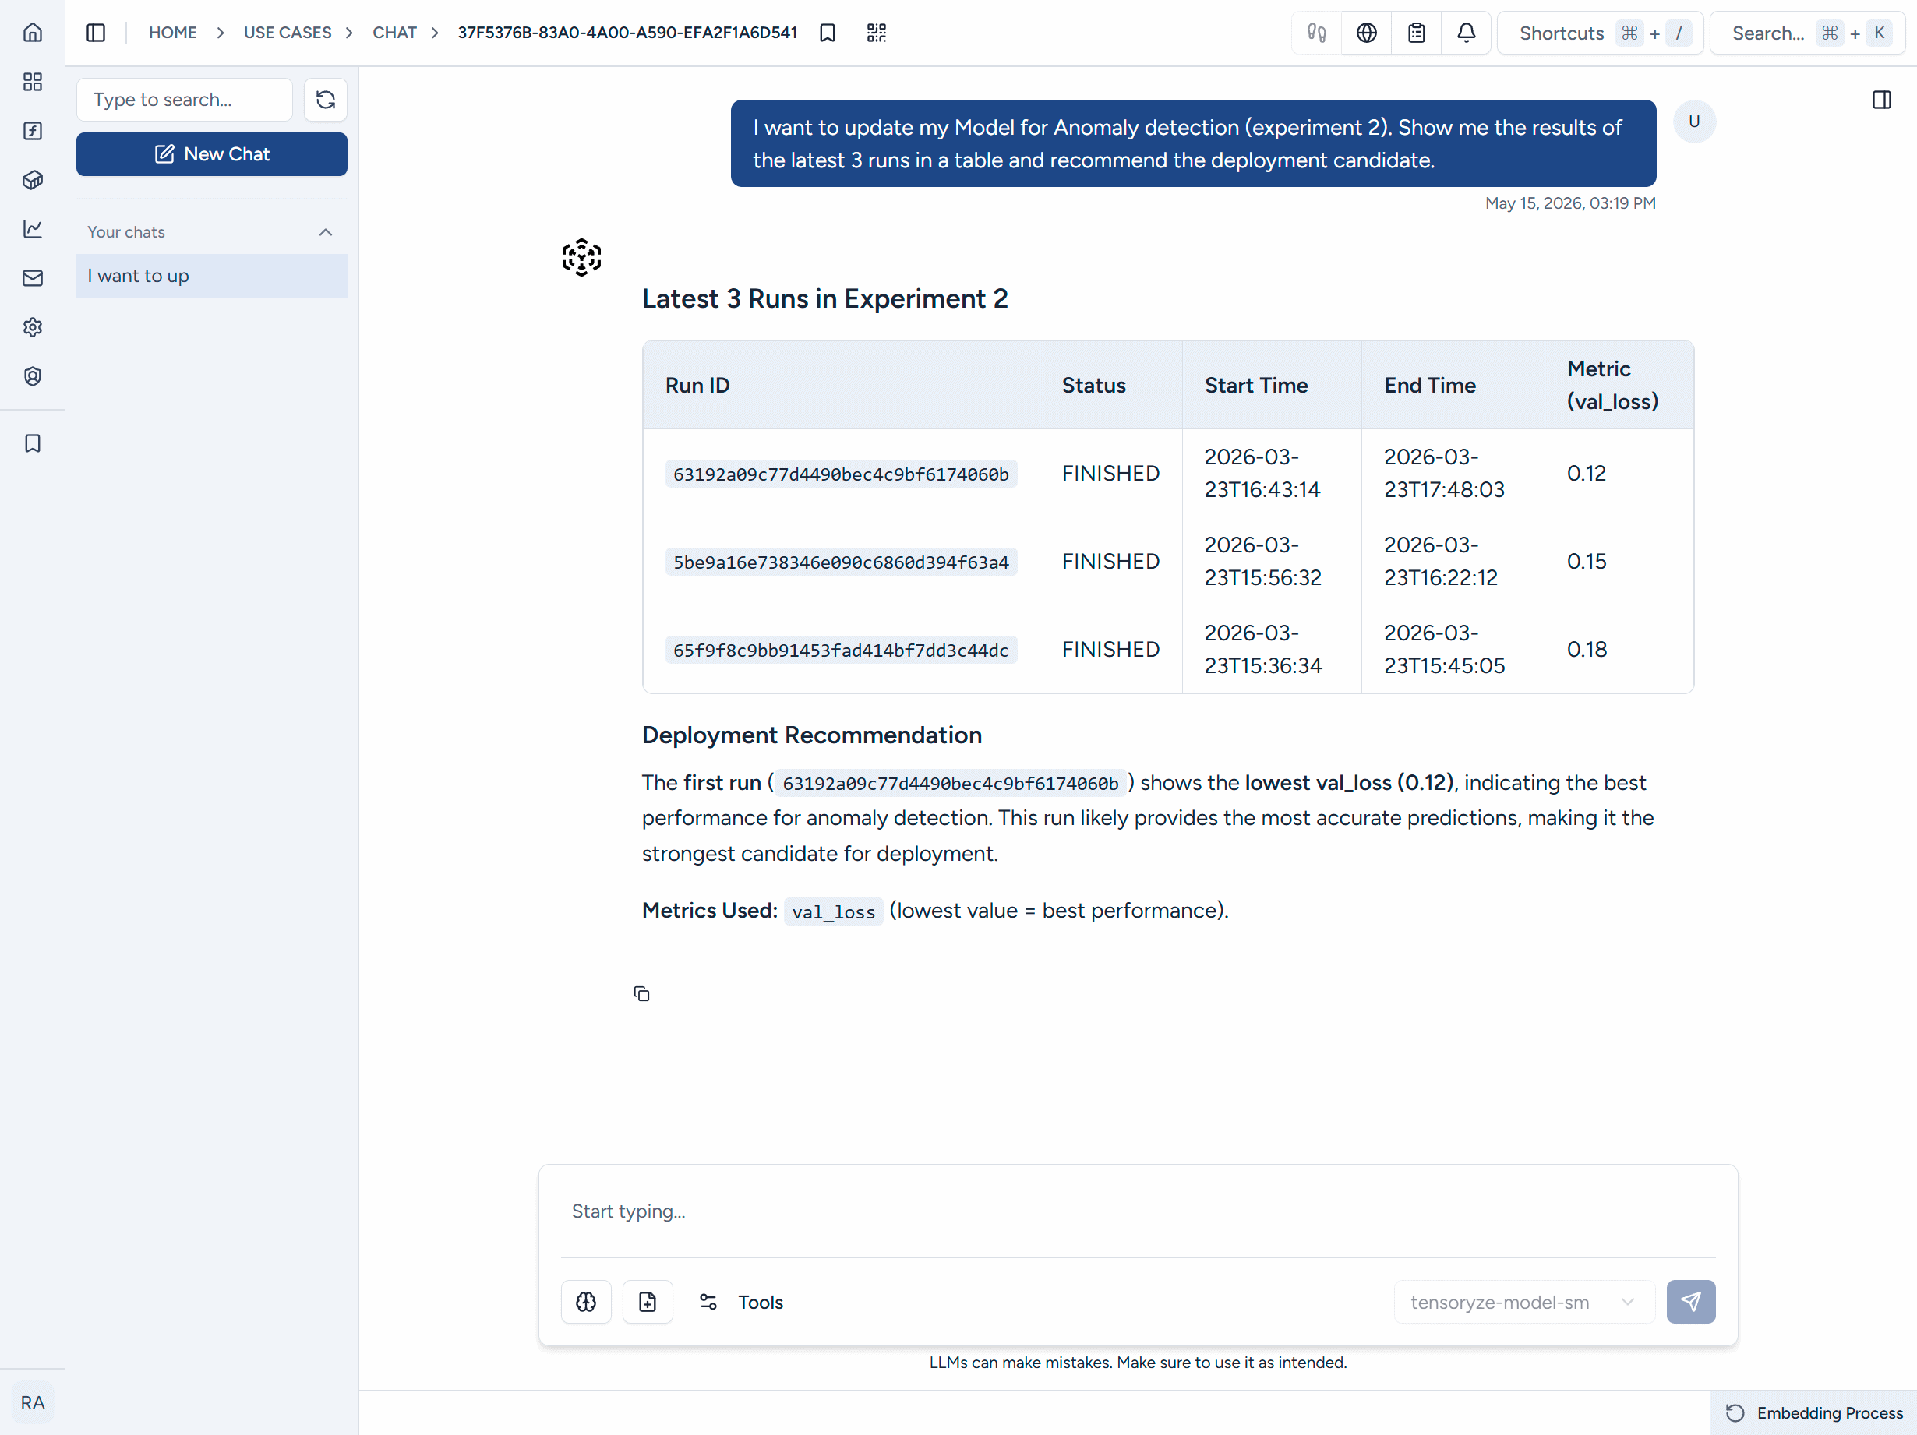
Task: Open notifications bell
Action: (x=1467, y=33)
